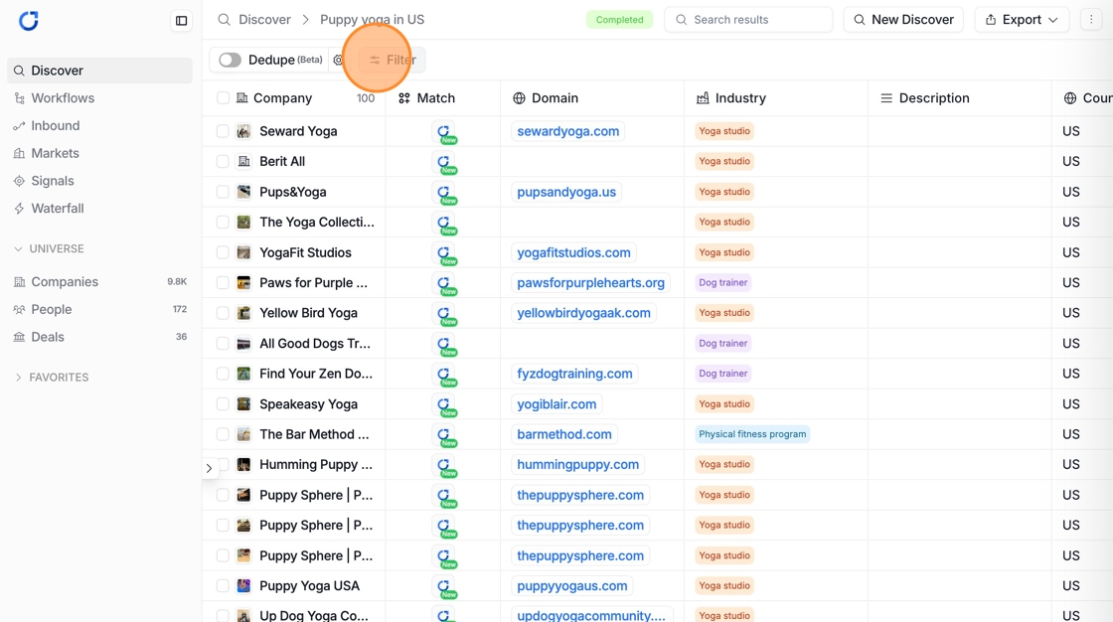Click Paws for Purple Hearts logo
1113x622 pixels.
243,282
